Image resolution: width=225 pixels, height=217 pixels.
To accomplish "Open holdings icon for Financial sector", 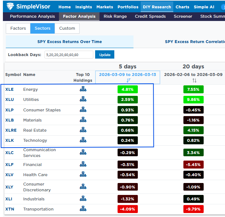I will 83,165.
